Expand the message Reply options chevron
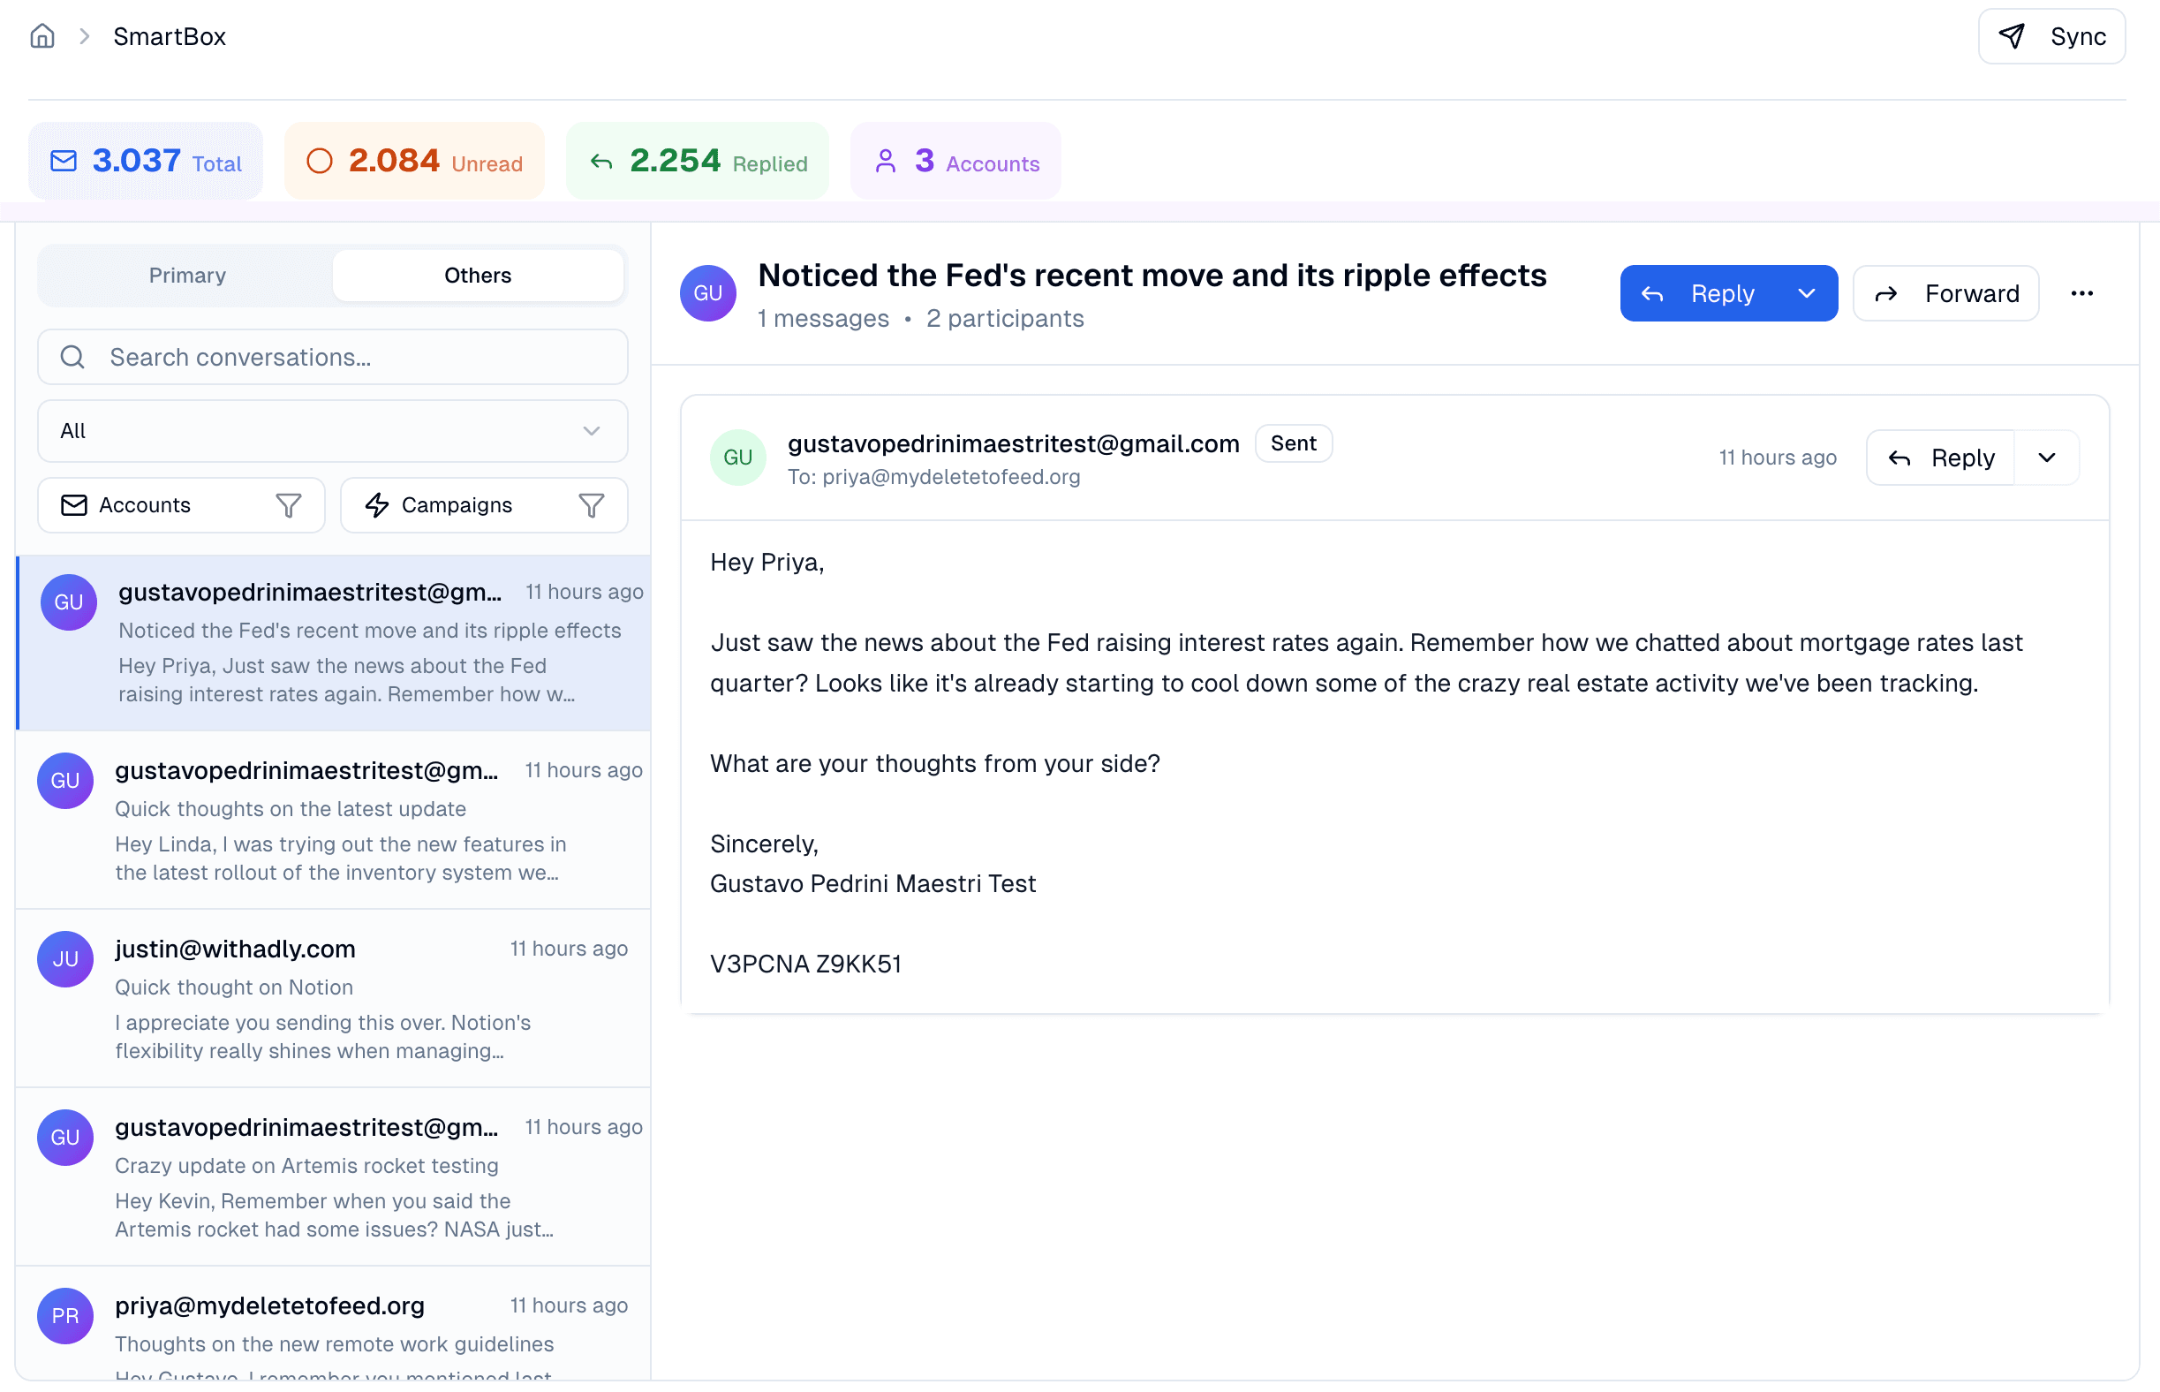This screenshot has height=1392, width=2160. (x=2047, y=458)
